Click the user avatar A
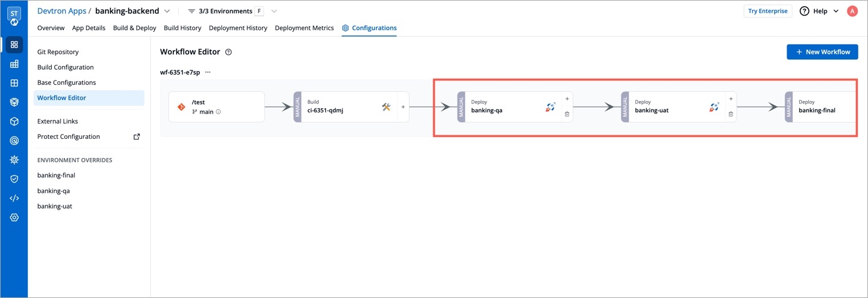The image size is (868, 298). (x=852, y=11)
